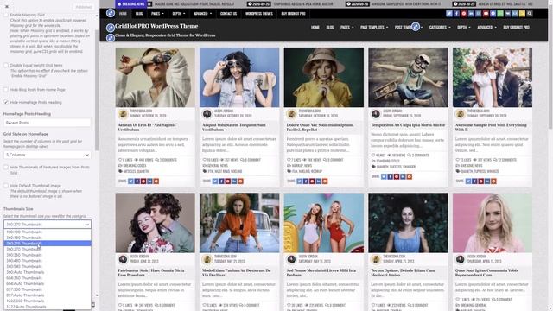Choose 360:360 Thumbnails option
The image size is (553, 311).
coord(48,255)
